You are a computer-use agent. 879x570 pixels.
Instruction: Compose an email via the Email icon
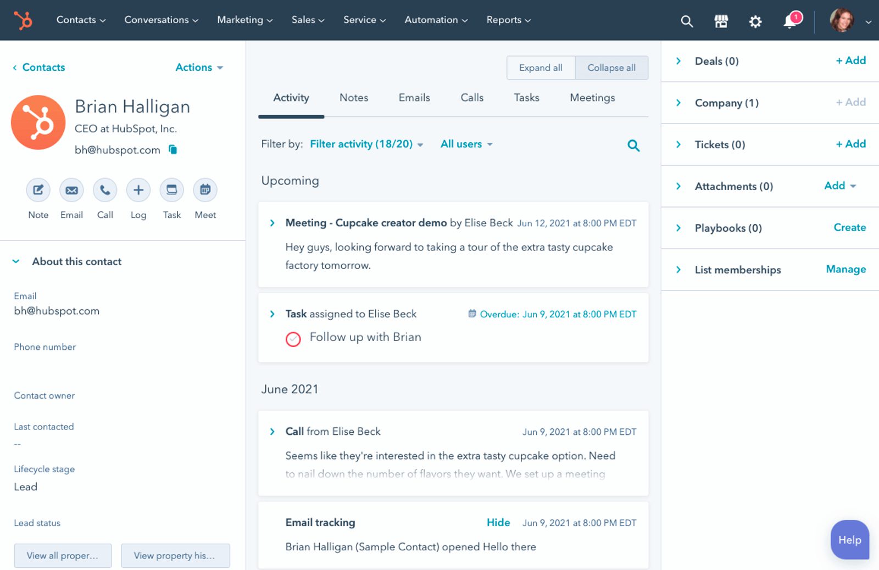[71, 190]
